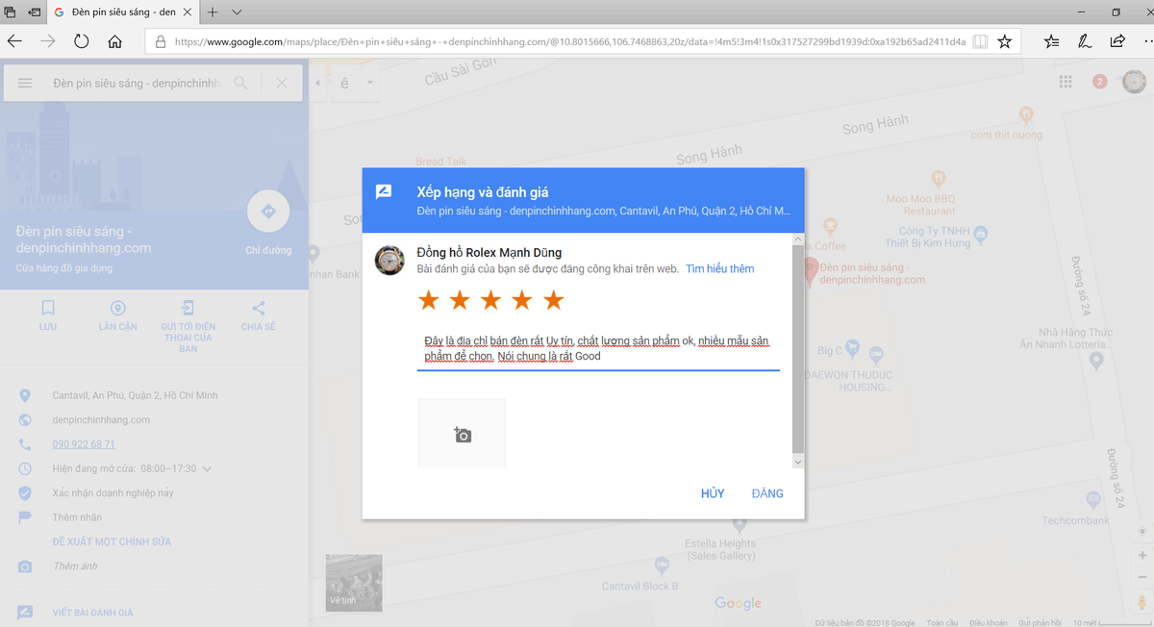Image resolution: width=1154 pixels, height=627 pixels.
Task: Set the rating to one star
Action: [429, 301]
